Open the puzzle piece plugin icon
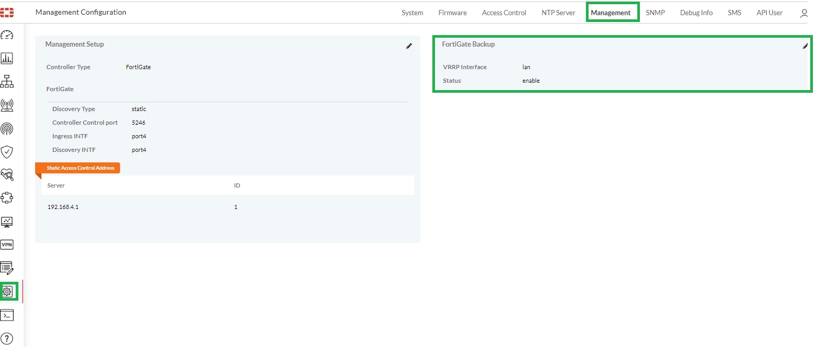 (7, 197)
